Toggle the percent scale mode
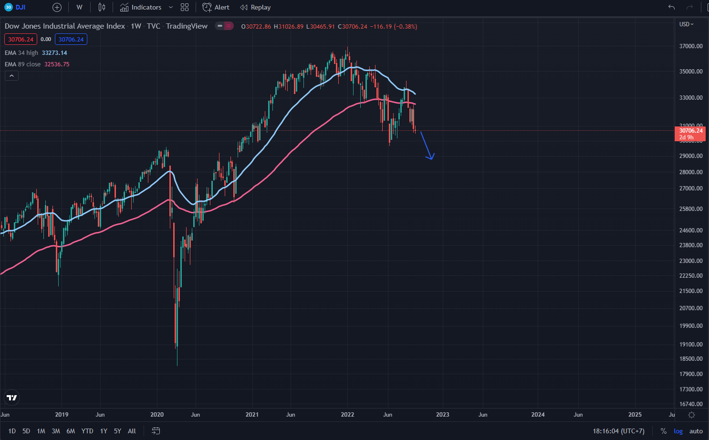This screenshot has width=709, height=440. 663,431
